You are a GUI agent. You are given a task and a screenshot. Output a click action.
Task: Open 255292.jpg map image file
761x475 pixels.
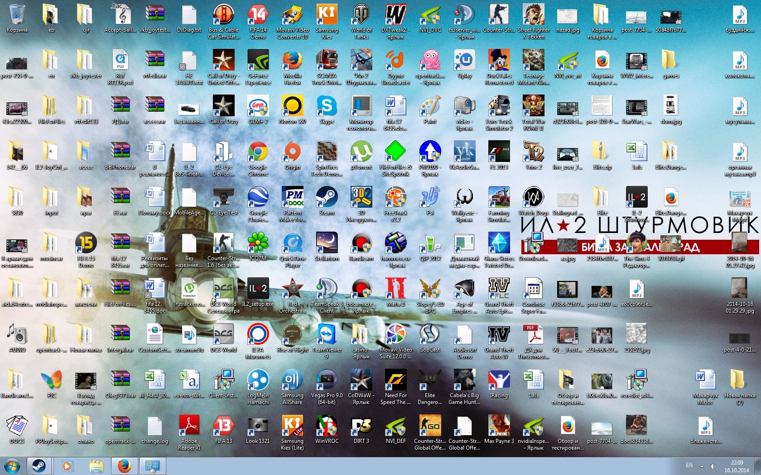(x=636, y=338)
